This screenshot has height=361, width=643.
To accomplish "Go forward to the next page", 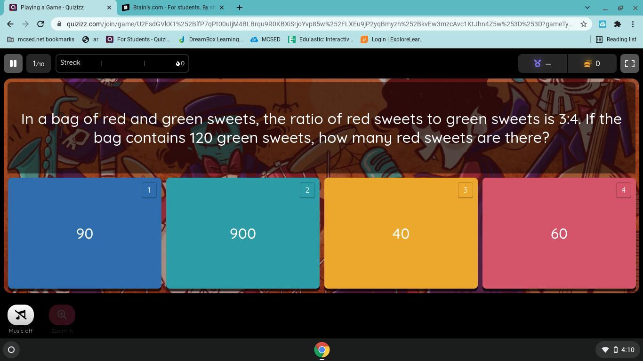I will pyautogui.click(x=25, y=24).
